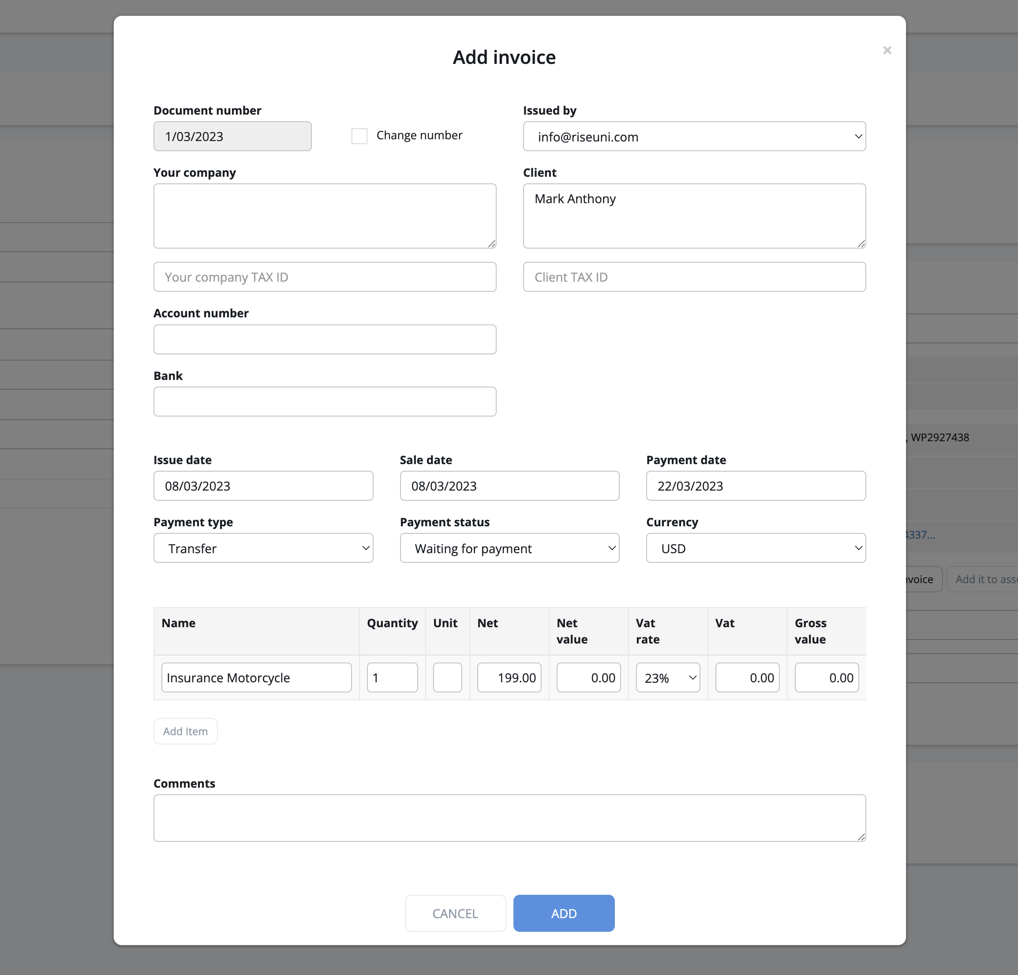
Task: Click the Add Item button
Action: tap(185, 731)
